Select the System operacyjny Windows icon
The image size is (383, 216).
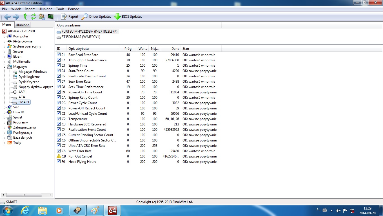click(x=10, y=46)
